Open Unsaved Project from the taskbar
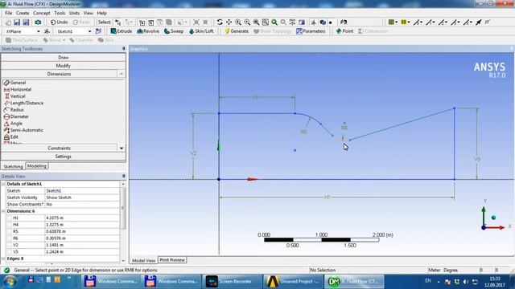515x289 pixels. point(293,281)
